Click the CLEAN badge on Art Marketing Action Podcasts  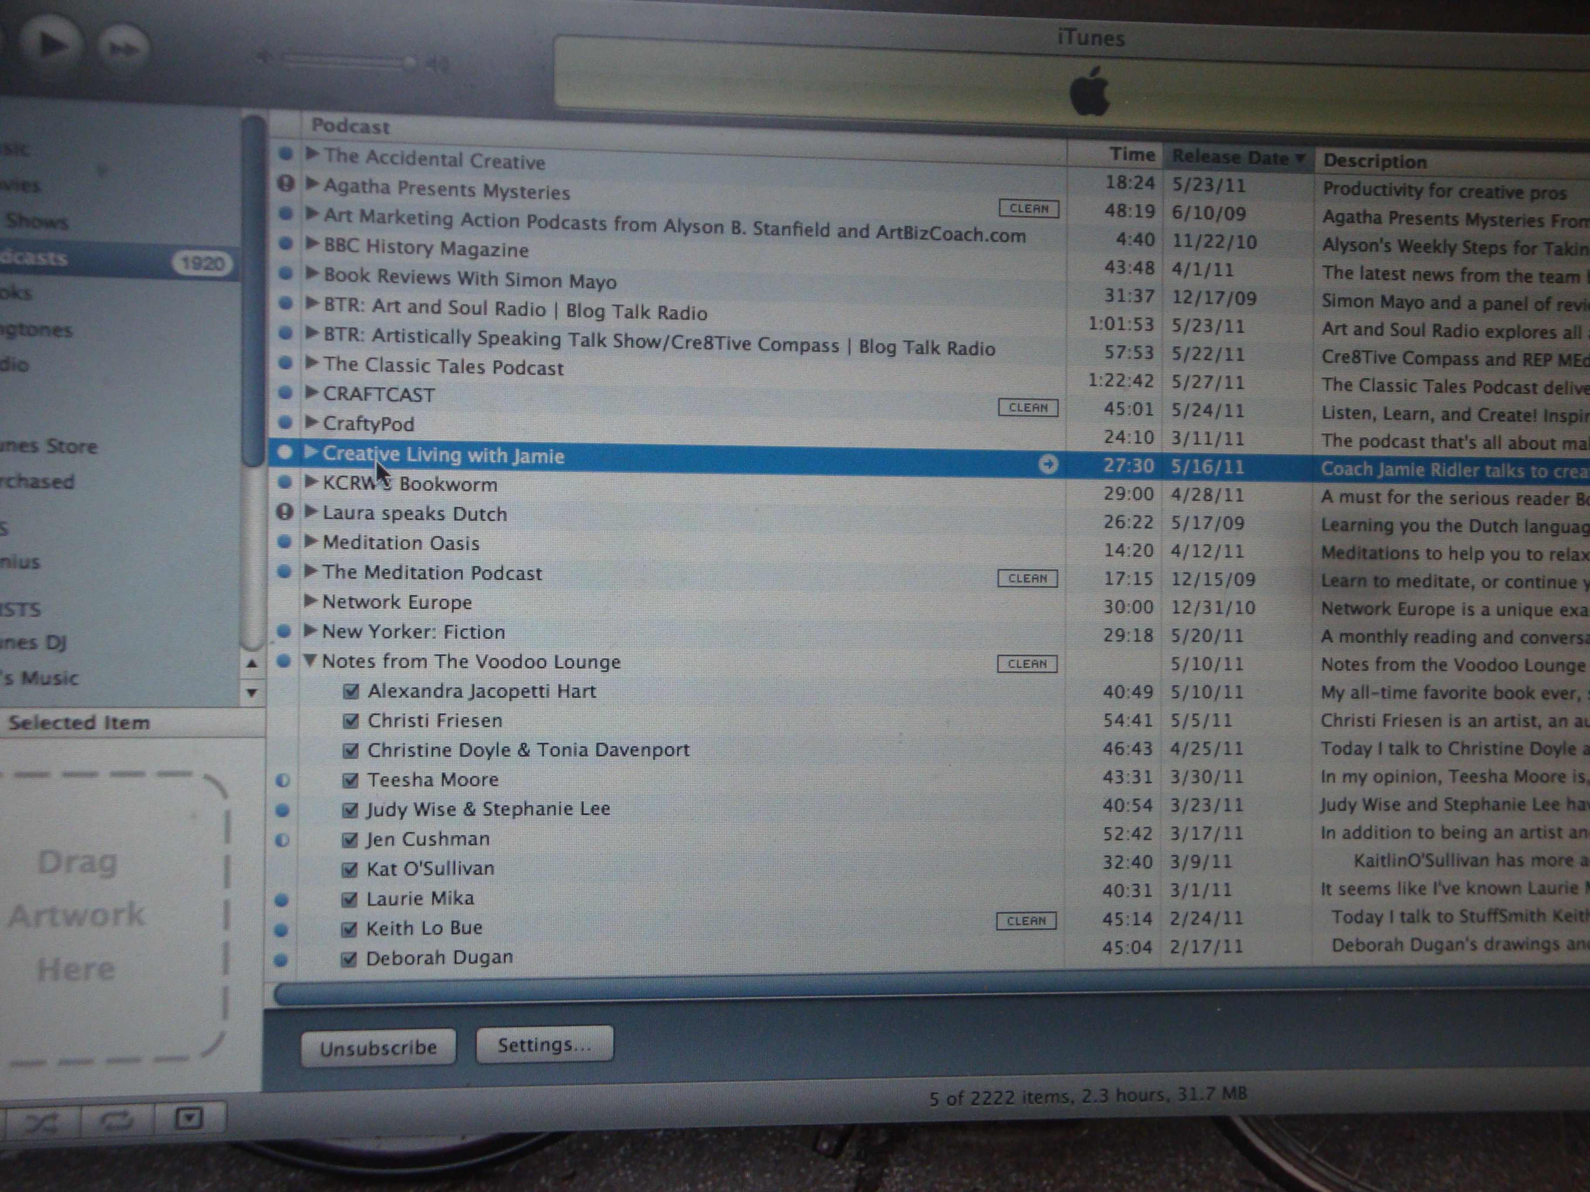(1029, 208)
